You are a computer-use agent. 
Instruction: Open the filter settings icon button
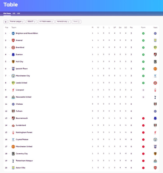pyautogui.click(x=5, y=22)
